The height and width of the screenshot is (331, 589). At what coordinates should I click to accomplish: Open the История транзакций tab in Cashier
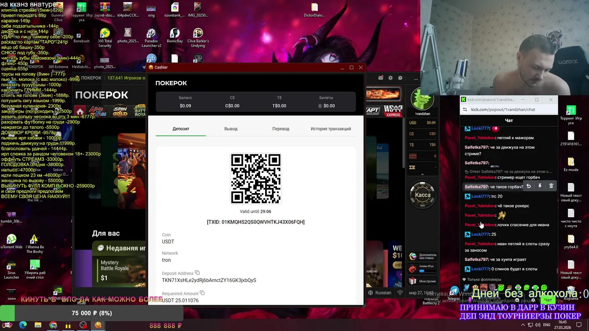click(330, 129)
